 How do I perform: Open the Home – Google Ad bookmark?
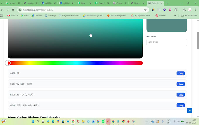[x=93, y=15]
